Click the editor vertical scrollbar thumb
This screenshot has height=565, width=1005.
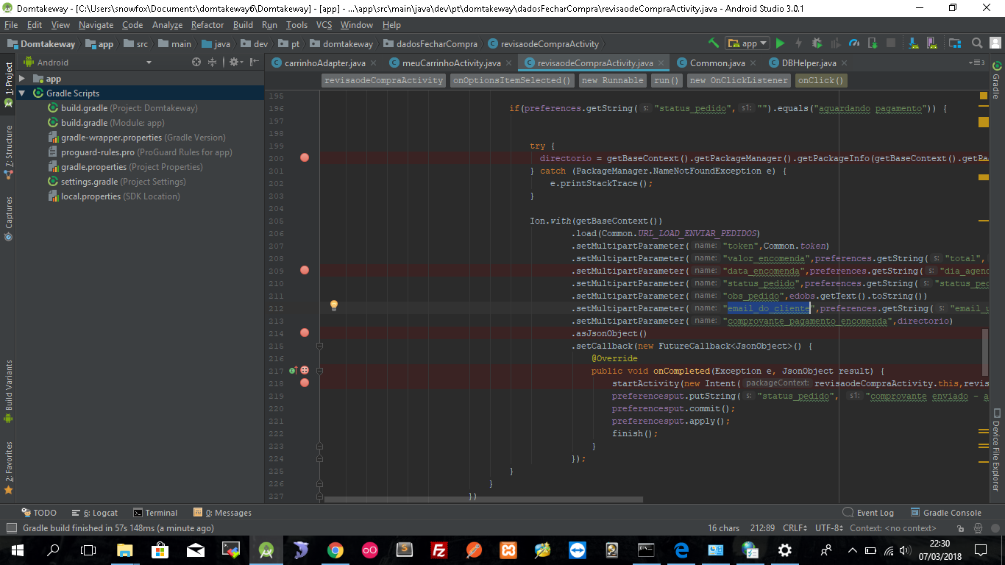(x=984, y=351)
